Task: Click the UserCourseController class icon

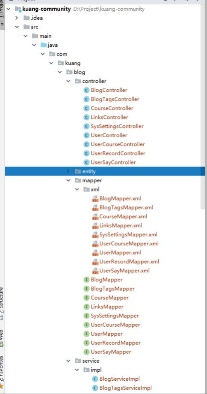Action: [x=86, y=145]
